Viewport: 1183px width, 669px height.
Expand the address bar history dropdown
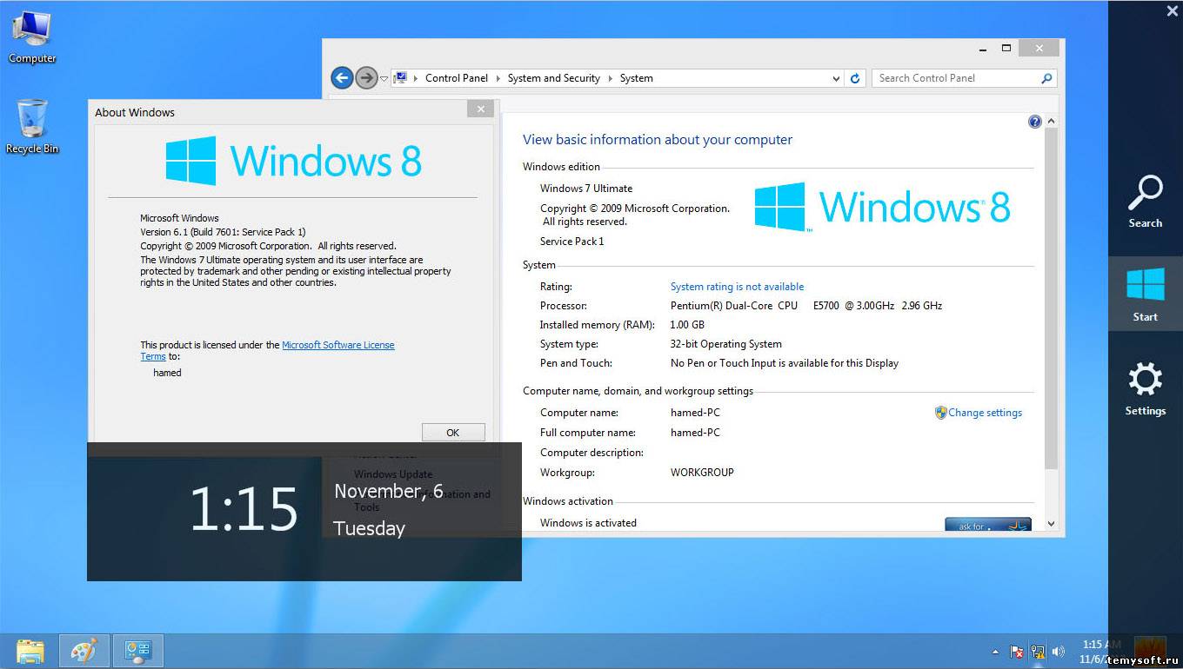837,78
